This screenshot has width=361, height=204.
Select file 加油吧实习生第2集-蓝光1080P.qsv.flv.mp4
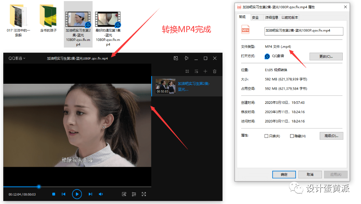(x=78, y=24)
